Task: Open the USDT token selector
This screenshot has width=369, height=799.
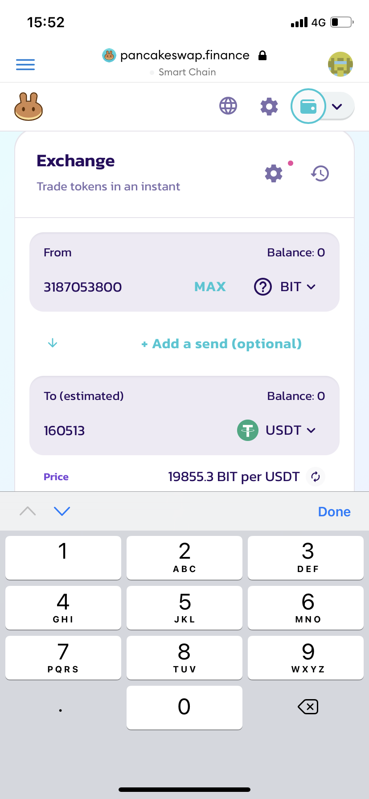Action: [277, 430]
